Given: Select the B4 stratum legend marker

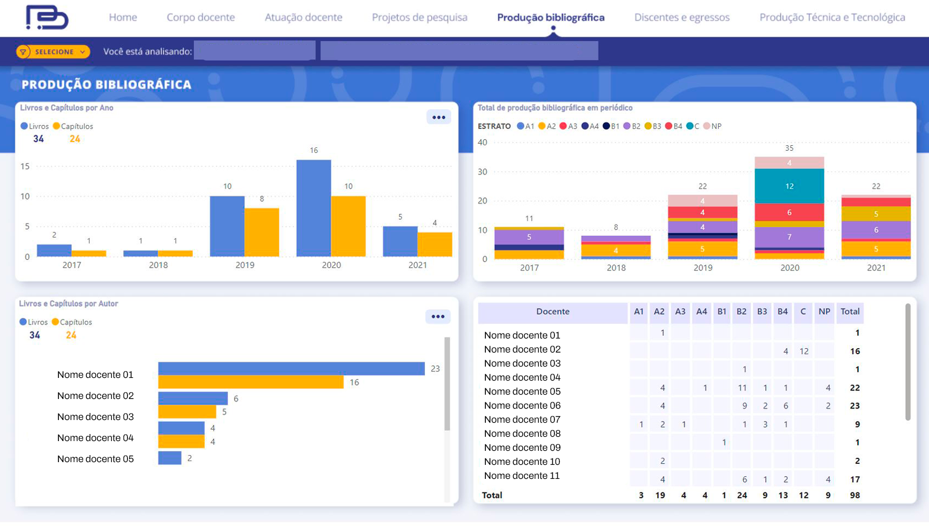Looking at the screenshot, I should [669, 126].
